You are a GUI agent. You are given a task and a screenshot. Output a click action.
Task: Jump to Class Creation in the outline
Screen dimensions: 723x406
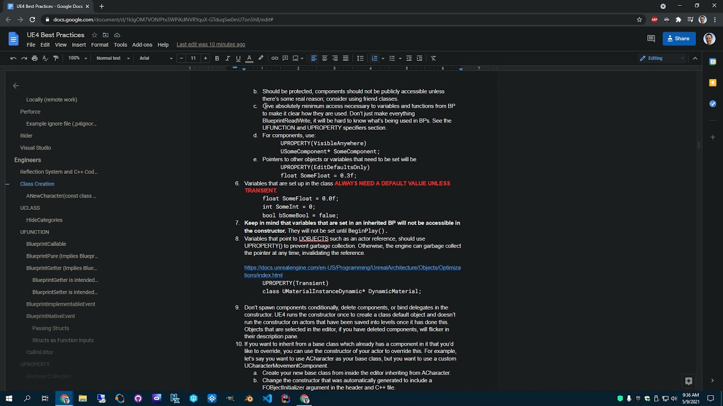pos(37,184)
